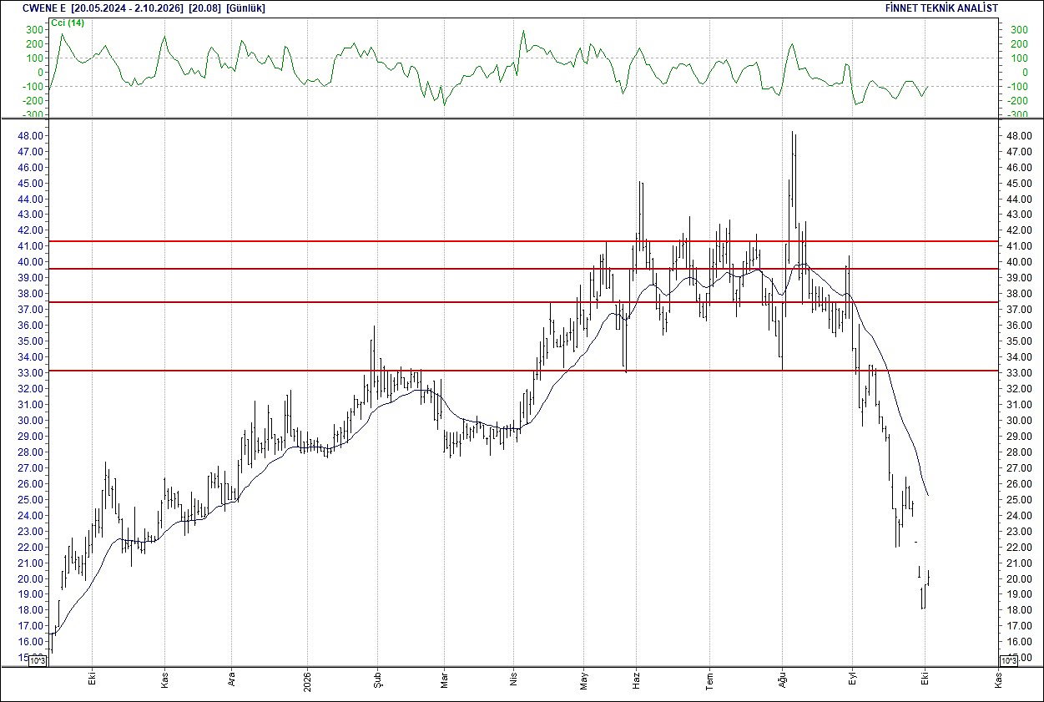Screen dimensions: 1044x702
Task: Click the Nis month label
Action: (x=513, y=678)
